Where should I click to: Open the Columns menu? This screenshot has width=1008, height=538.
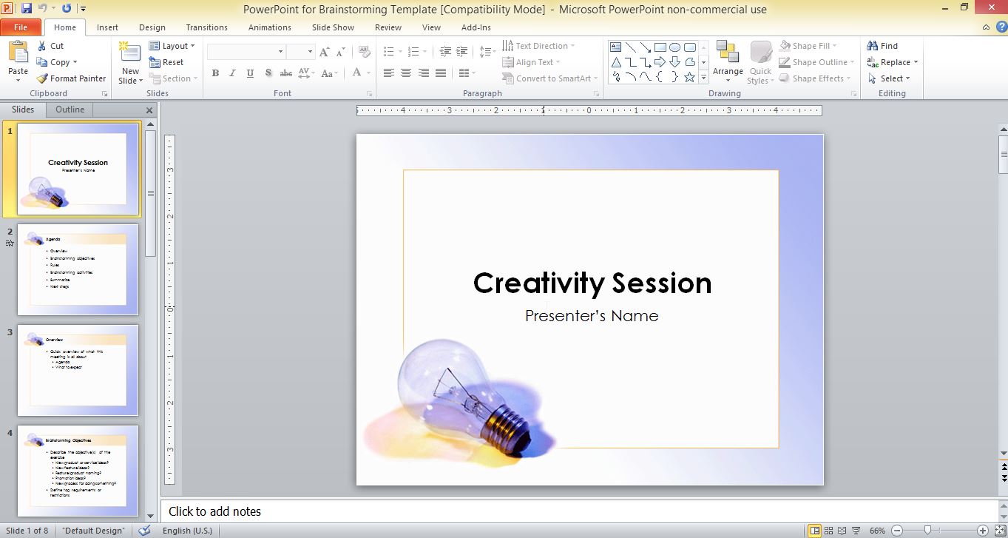(x=467, y=73)
